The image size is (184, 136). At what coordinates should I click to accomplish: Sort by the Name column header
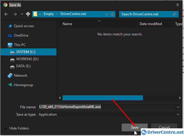(x=67, y=24)
